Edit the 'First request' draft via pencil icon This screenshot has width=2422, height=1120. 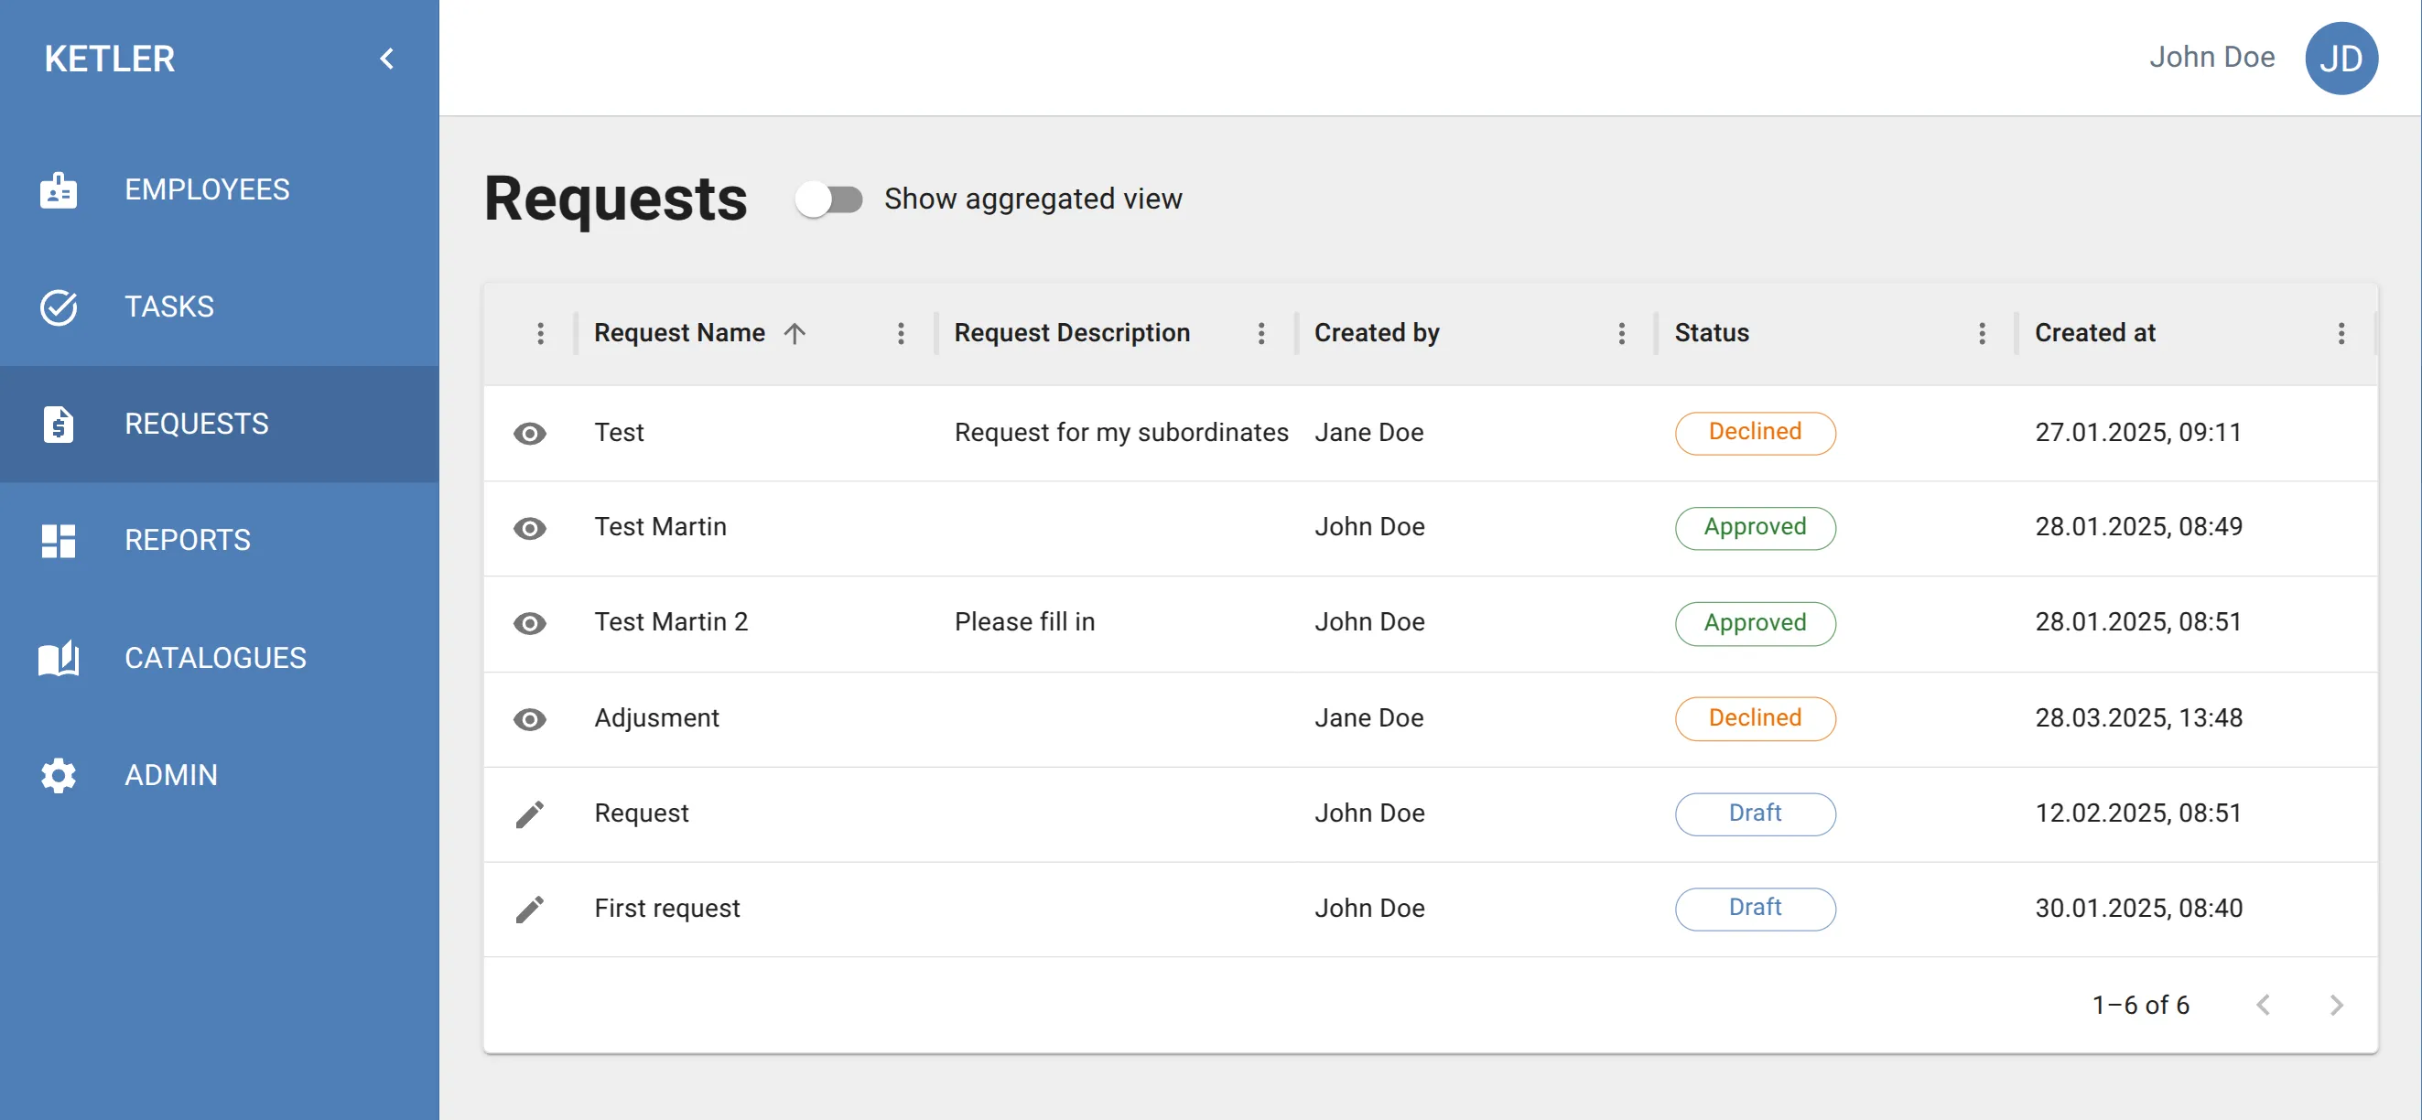529,909
